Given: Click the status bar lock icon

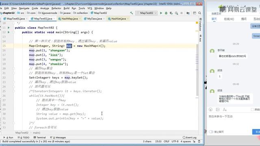Looking at the screenshot, I should point(194,142).
